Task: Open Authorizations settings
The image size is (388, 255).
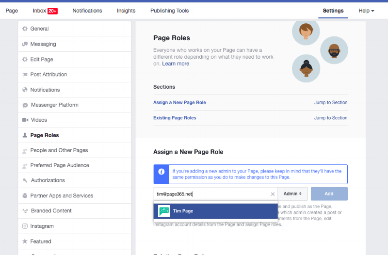Action: 75,180
